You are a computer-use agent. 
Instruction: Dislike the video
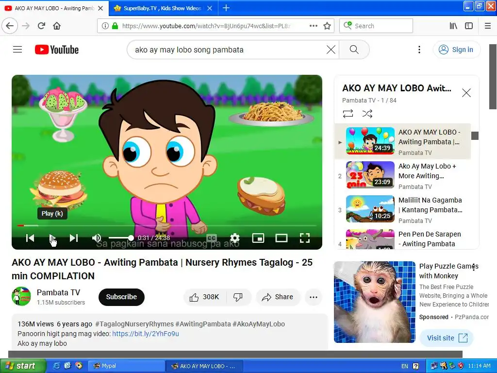pos(238,297)
